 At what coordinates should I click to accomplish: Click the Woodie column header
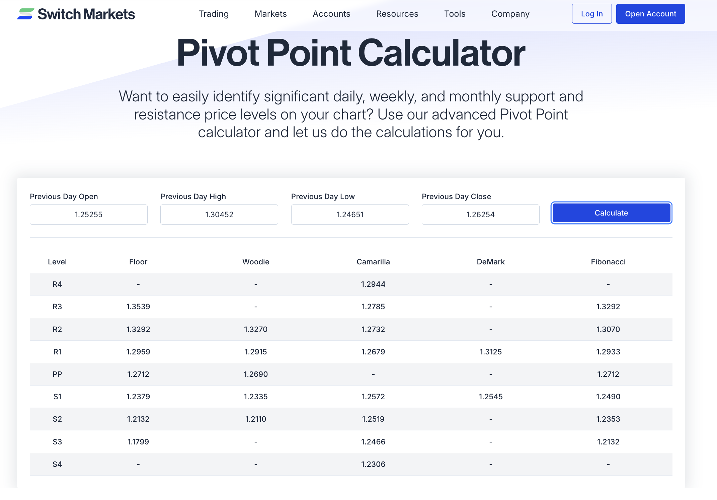point(255,262)
